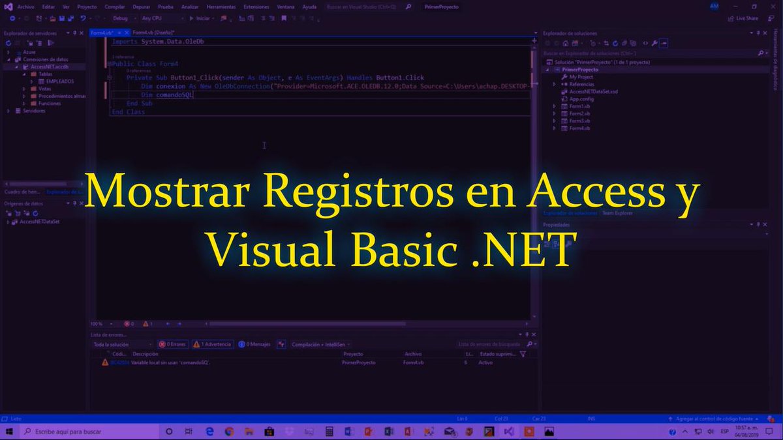
Task: Expand the Servidores node
Action: coord(8,111)
